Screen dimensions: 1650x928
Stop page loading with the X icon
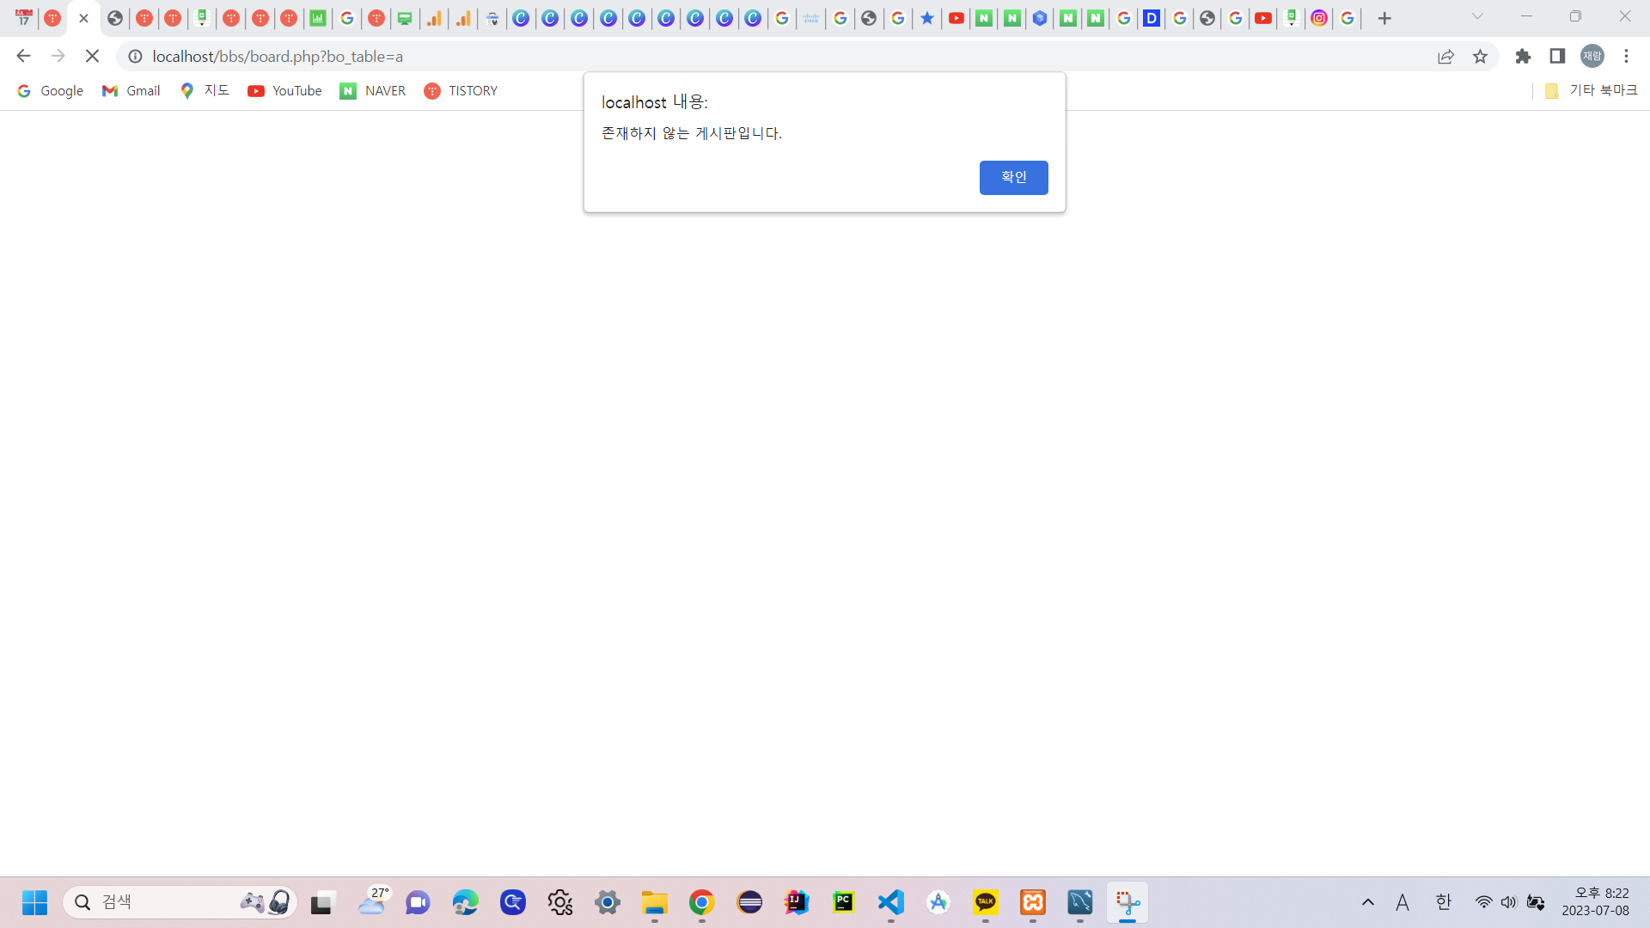click(x=92, y=57)
